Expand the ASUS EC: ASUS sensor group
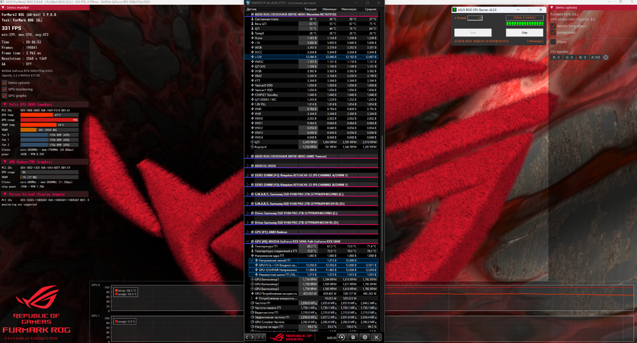637x343 pixels. tap(248, 166)
